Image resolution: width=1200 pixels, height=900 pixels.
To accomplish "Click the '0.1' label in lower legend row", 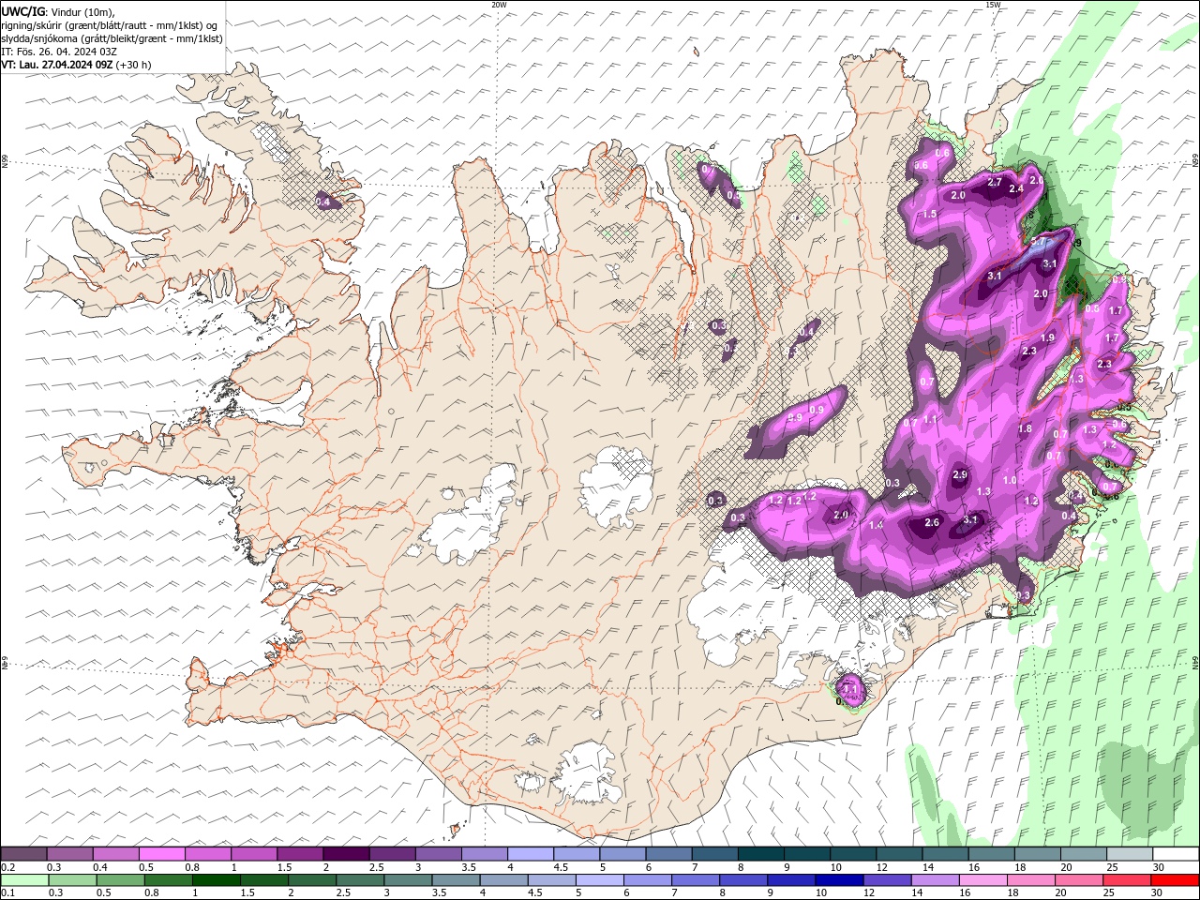I will pos(8,893).
